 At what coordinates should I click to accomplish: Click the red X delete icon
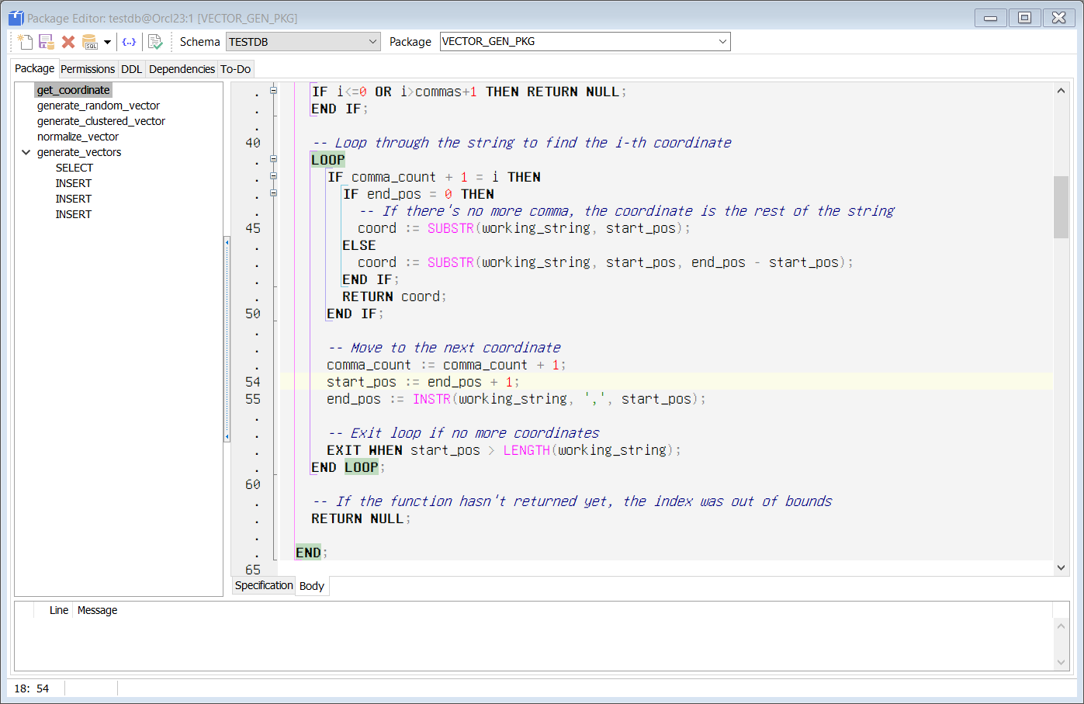pos(68,42)
